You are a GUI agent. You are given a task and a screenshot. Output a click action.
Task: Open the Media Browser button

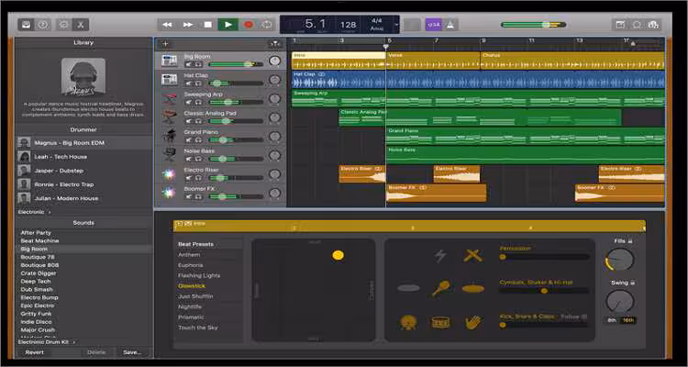tap(653, 25)
